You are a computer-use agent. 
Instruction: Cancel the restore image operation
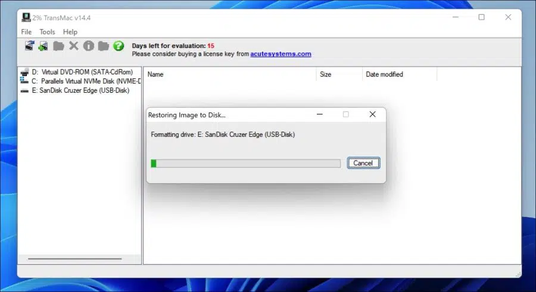363,163
